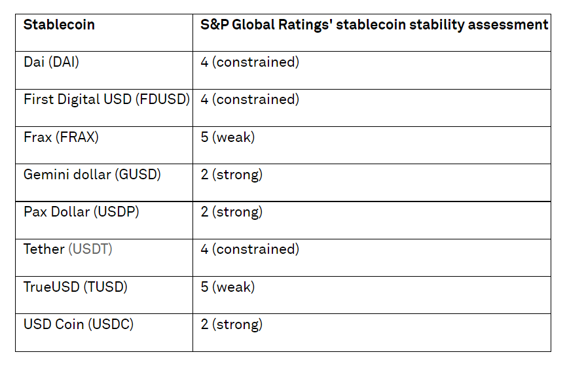This screenshot has width=567, height=367.
Task: Click Gemini dollar's 2 (strong) rating
Action: click(231, 175)
